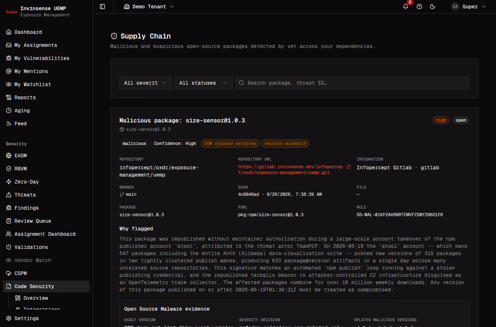Expand the All statuses filter
The height and width of the screenshot is (327, 496).
(203, 83)
